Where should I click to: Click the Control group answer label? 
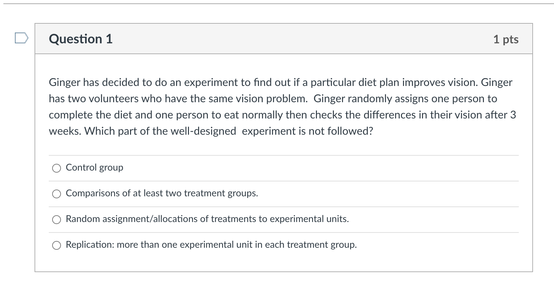click(x=94, y=168)
